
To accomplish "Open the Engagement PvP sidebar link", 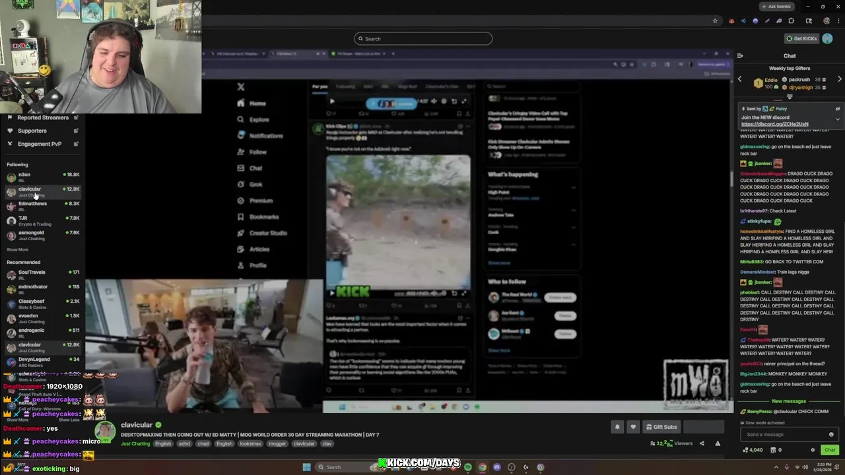I will coord(42,144).
